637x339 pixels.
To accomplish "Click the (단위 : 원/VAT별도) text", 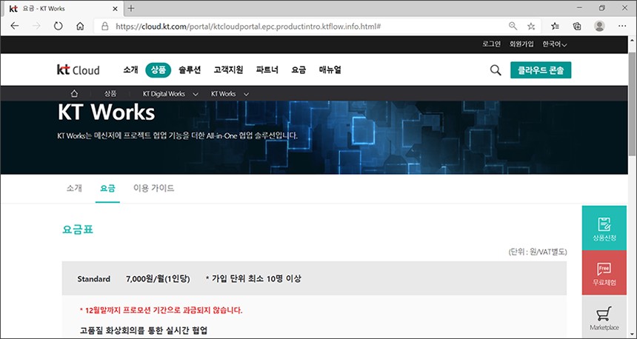I will coord(538,252).
